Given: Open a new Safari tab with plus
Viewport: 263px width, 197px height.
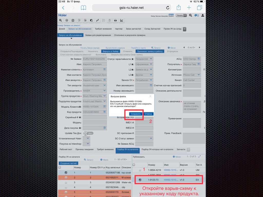Looking at the screenshot, I should coord(189,7).
